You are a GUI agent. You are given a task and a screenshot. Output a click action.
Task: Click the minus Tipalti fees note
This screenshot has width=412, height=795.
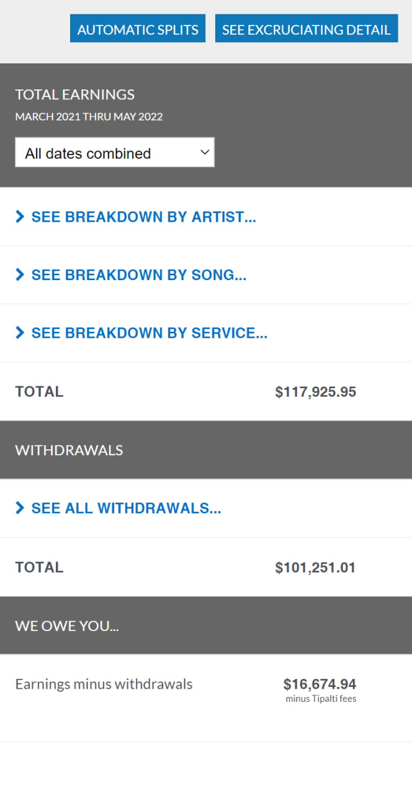(321, 699)
